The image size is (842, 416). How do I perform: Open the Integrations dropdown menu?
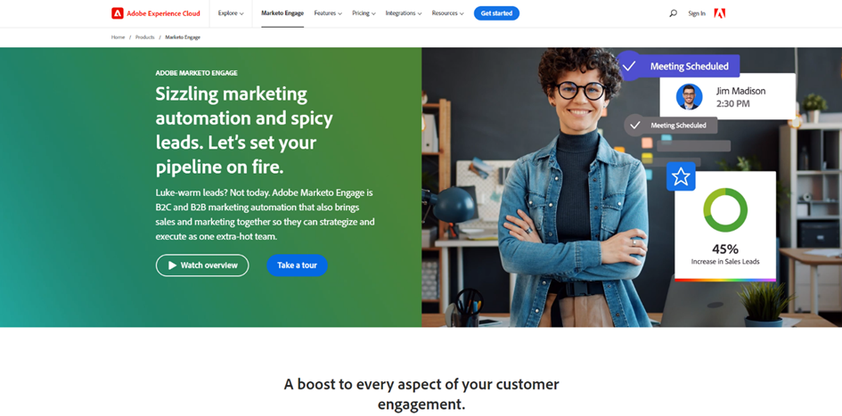(x=404, y=13)
